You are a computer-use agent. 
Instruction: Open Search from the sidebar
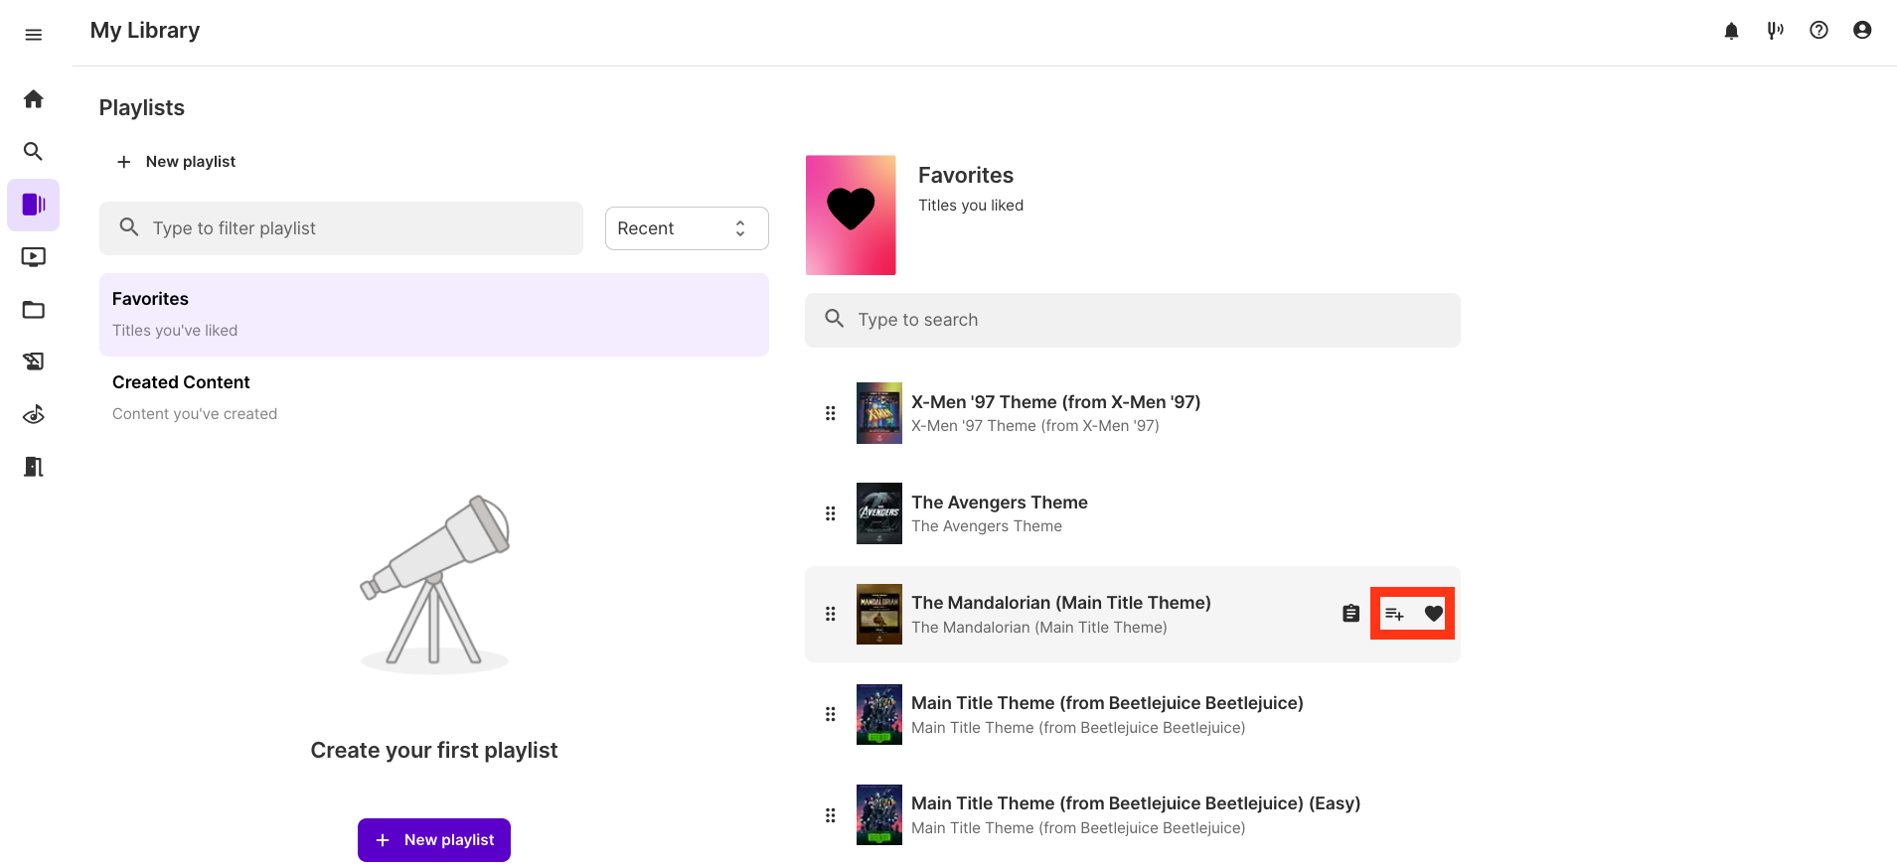point(33,151)
